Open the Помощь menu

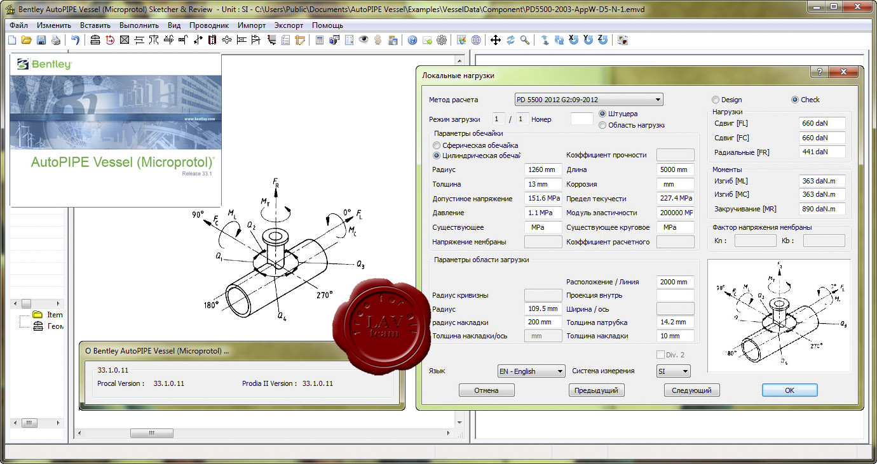pyautogui.click(x=327, y=25)
